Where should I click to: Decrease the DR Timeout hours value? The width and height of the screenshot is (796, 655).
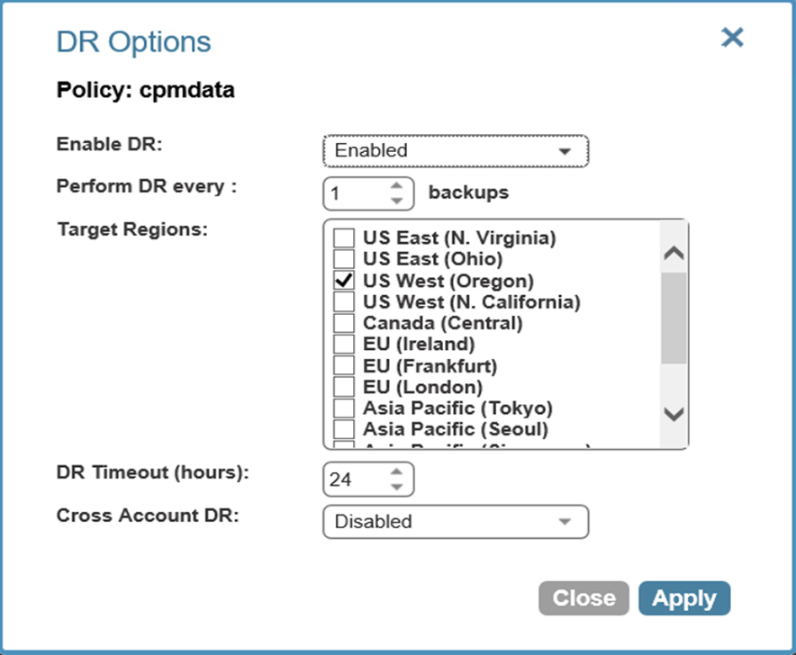pos(395,486)
